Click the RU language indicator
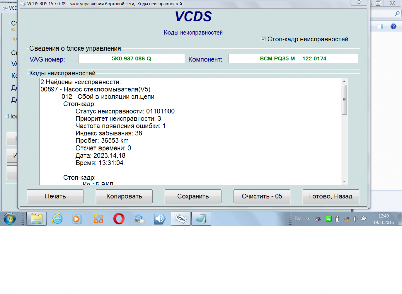The width and height of the screenshot is (402, 294). point(298,218)
